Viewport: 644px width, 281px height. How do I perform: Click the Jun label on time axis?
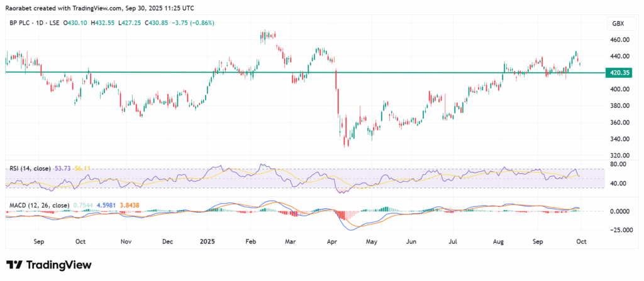411,241
